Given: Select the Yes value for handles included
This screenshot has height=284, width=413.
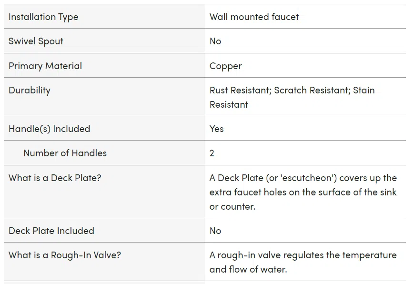Looking at the screenshot, I should point(217,129).
